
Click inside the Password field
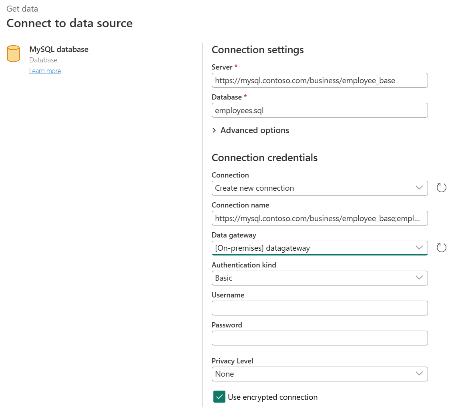(319, 338)
